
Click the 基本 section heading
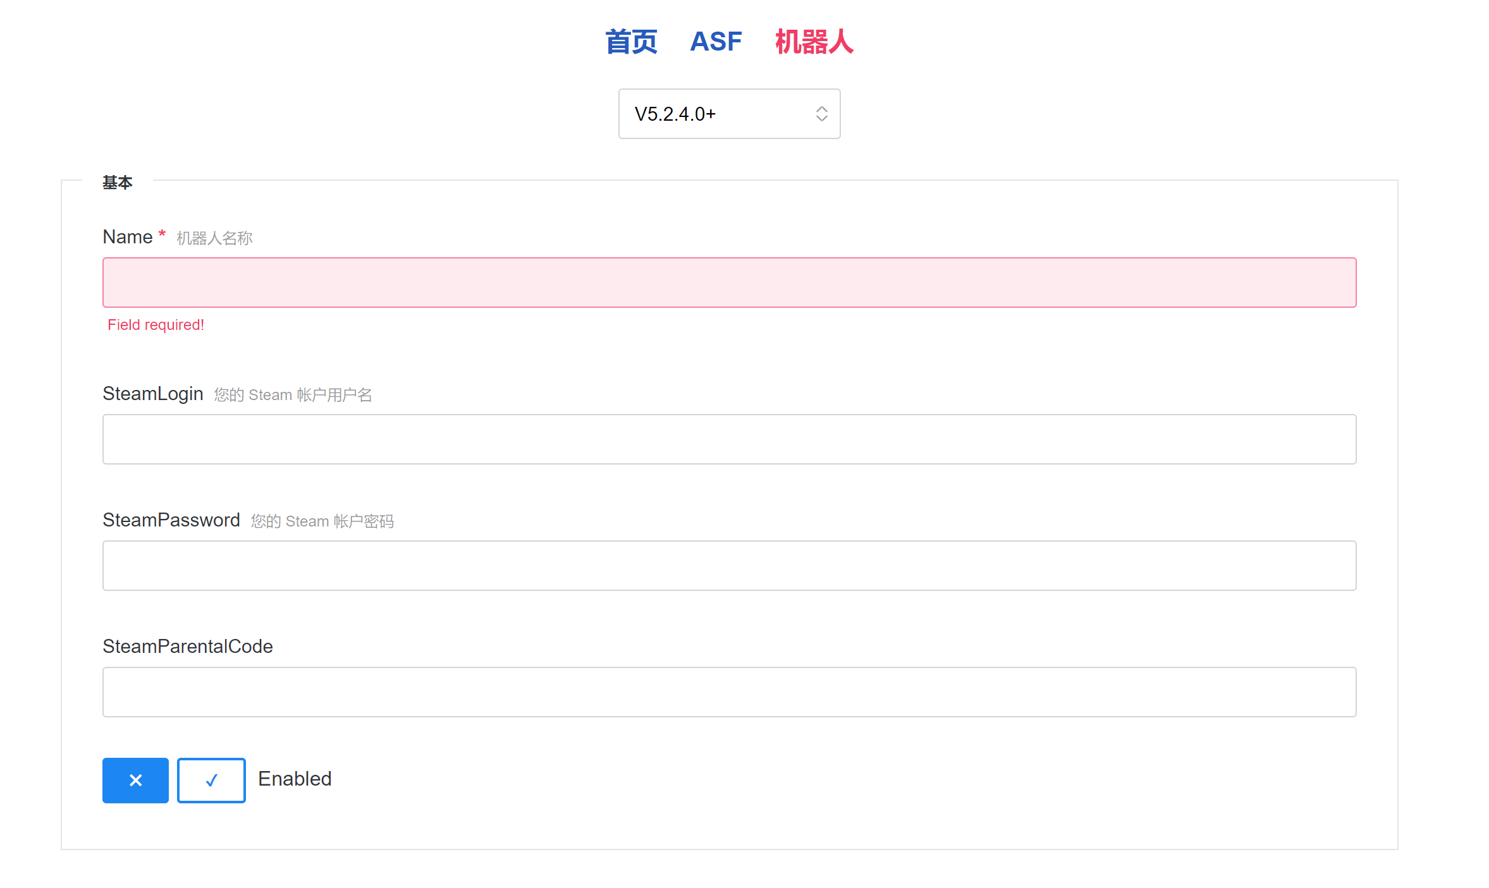point(117,183)
